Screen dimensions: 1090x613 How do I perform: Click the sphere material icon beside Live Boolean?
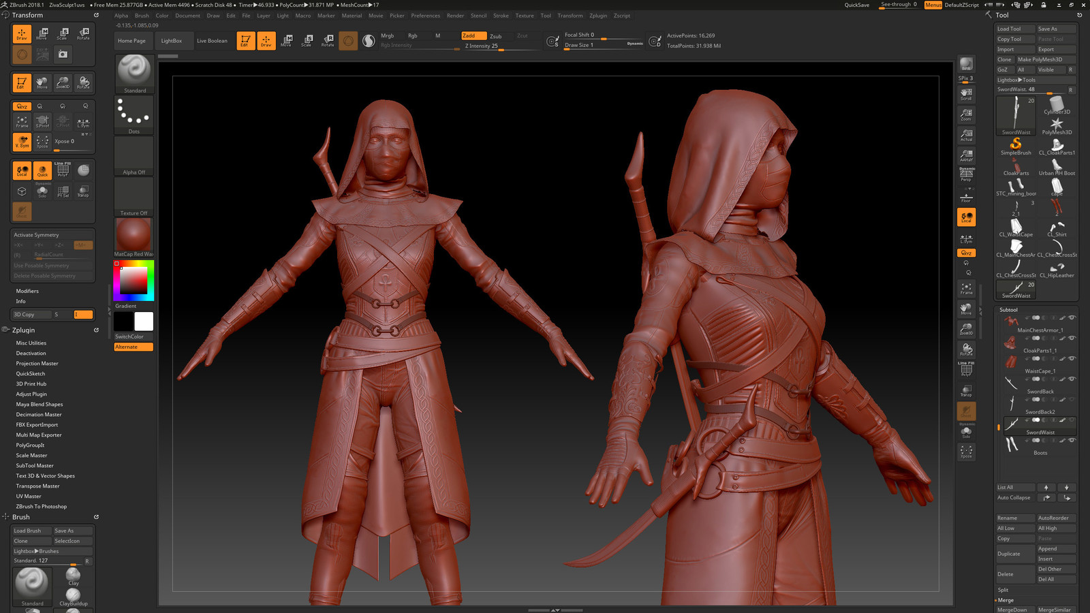click(x=369, y=41)
